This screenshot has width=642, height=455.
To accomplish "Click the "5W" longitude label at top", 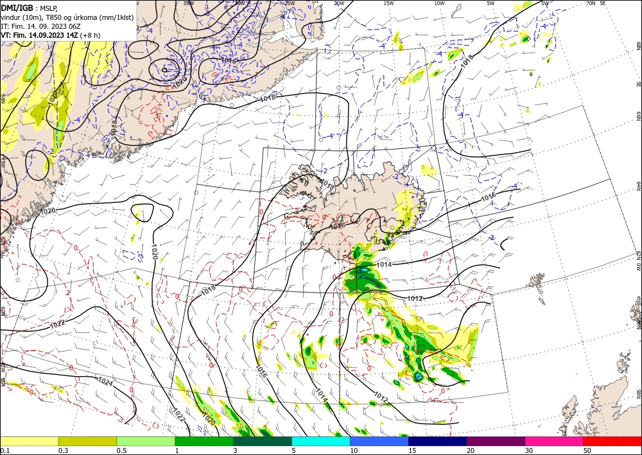I will point(490,3).
